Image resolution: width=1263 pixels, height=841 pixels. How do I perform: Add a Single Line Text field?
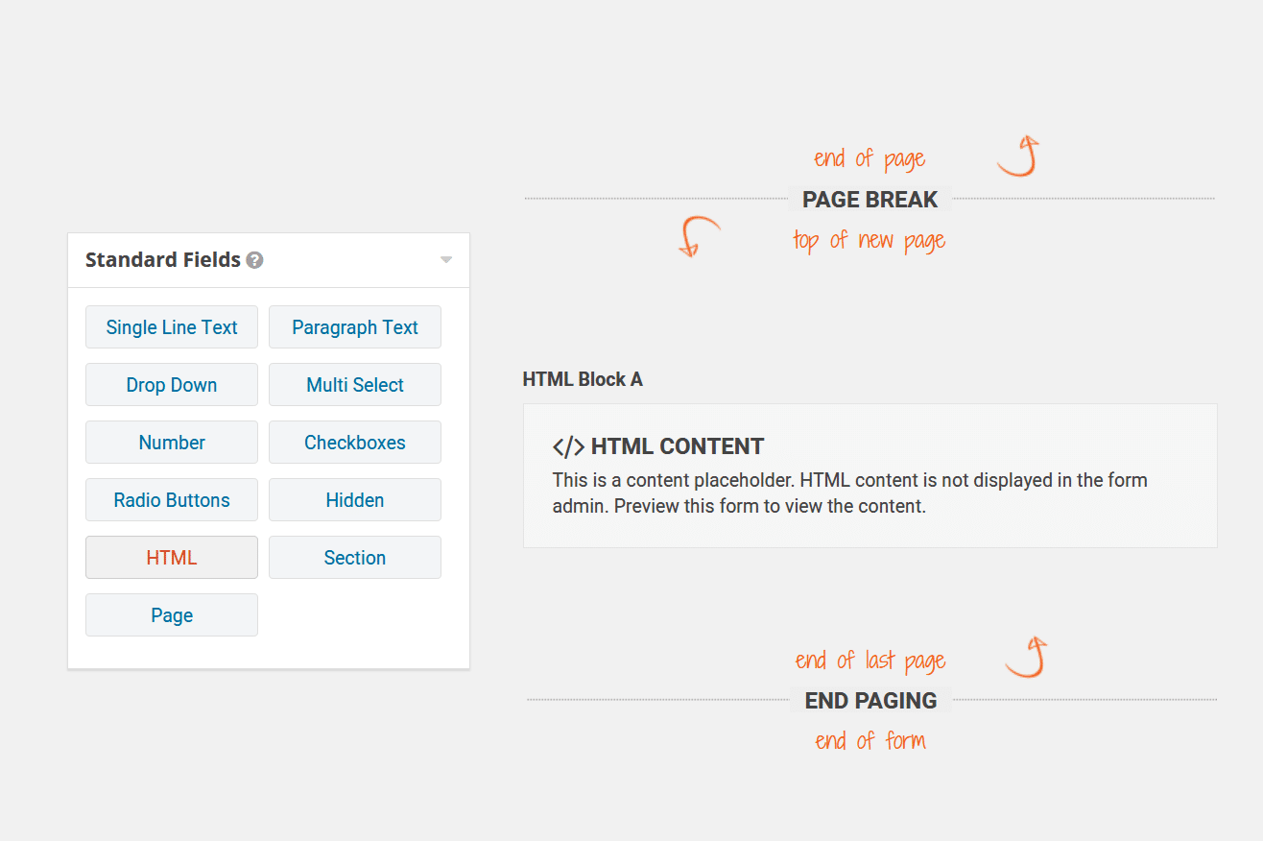pos(172,327)
